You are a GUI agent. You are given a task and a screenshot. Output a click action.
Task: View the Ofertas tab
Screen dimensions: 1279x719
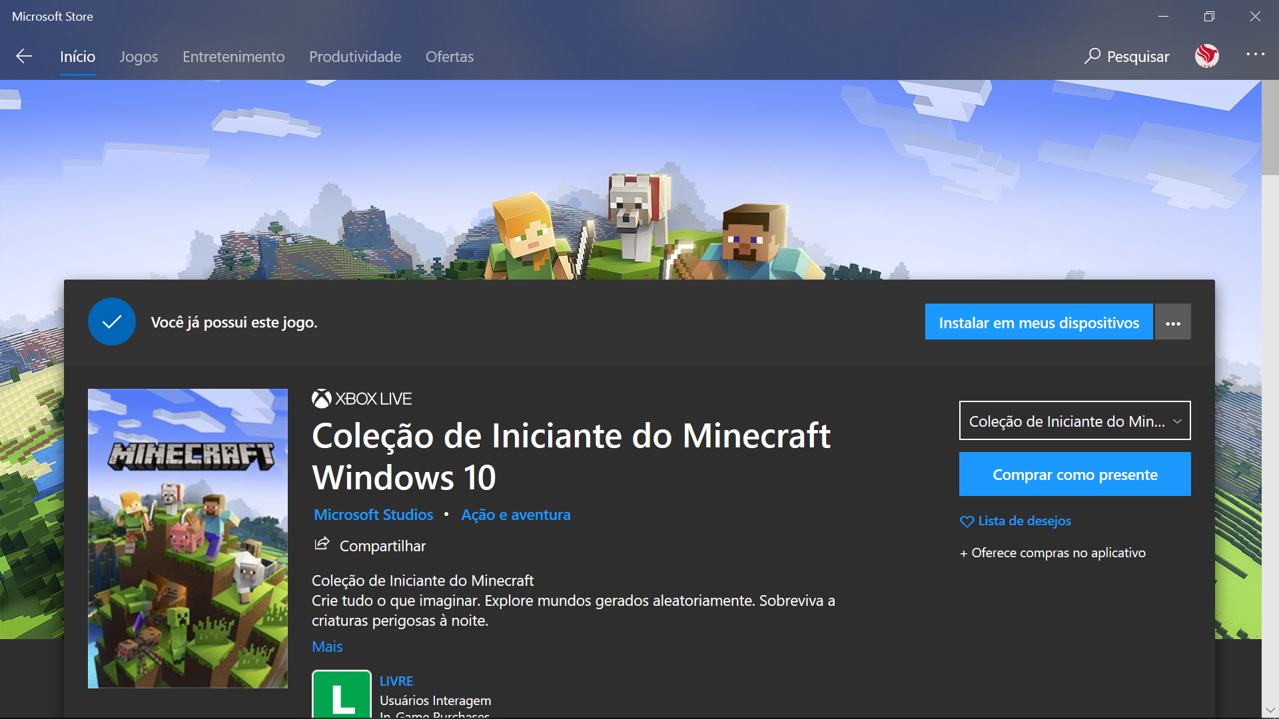pos(450,57)
